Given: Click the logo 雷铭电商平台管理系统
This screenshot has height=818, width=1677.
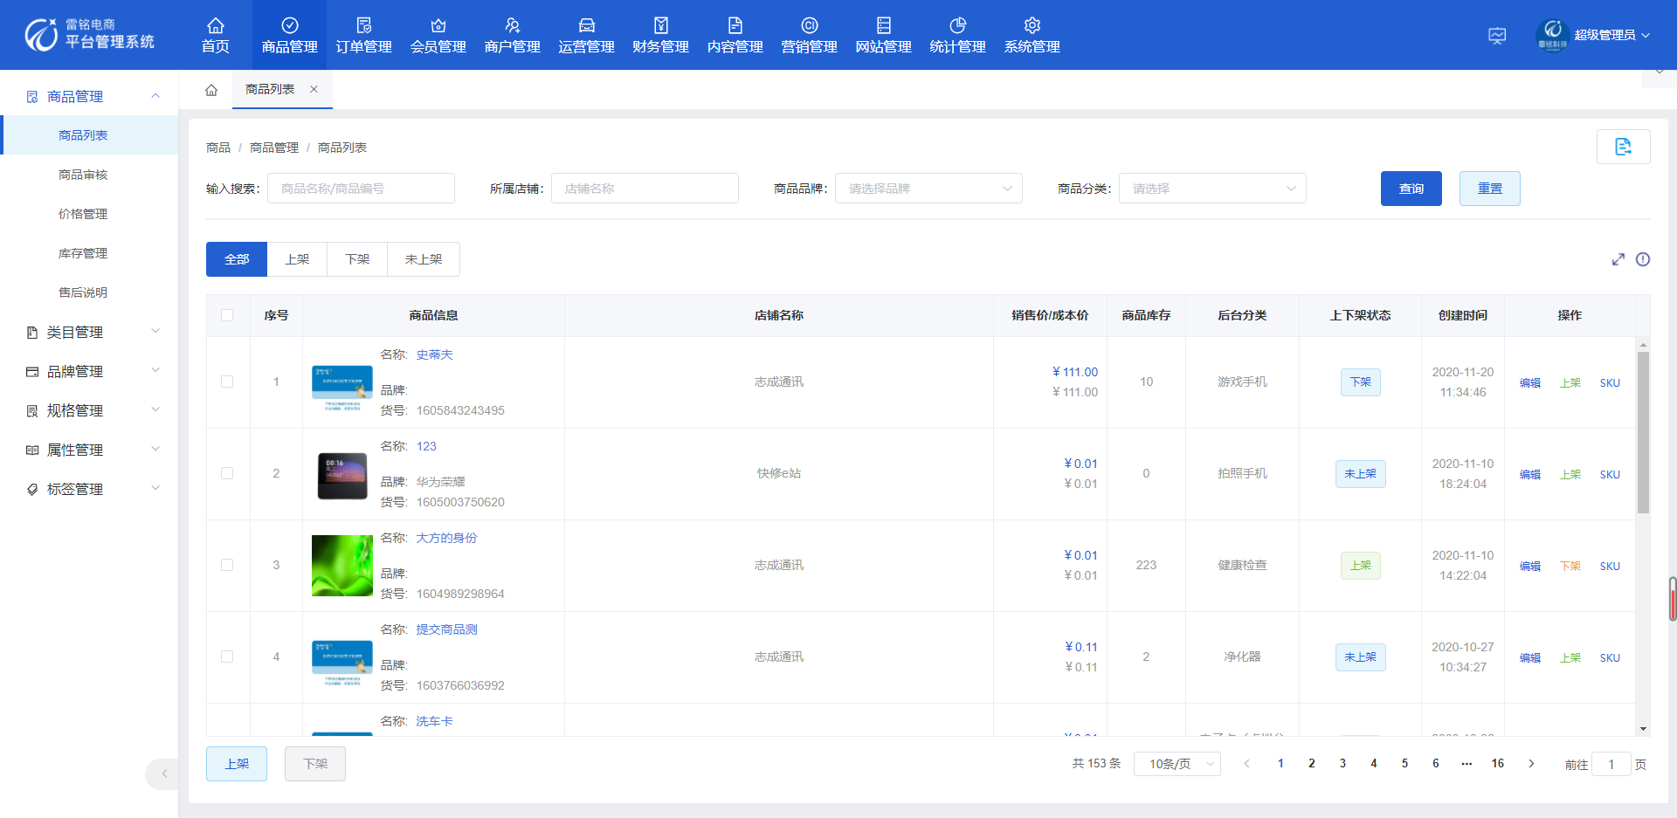Looking at the screenshot, I should [x=90, y=35].
